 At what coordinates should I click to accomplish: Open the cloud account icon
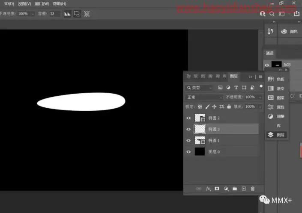262,14
